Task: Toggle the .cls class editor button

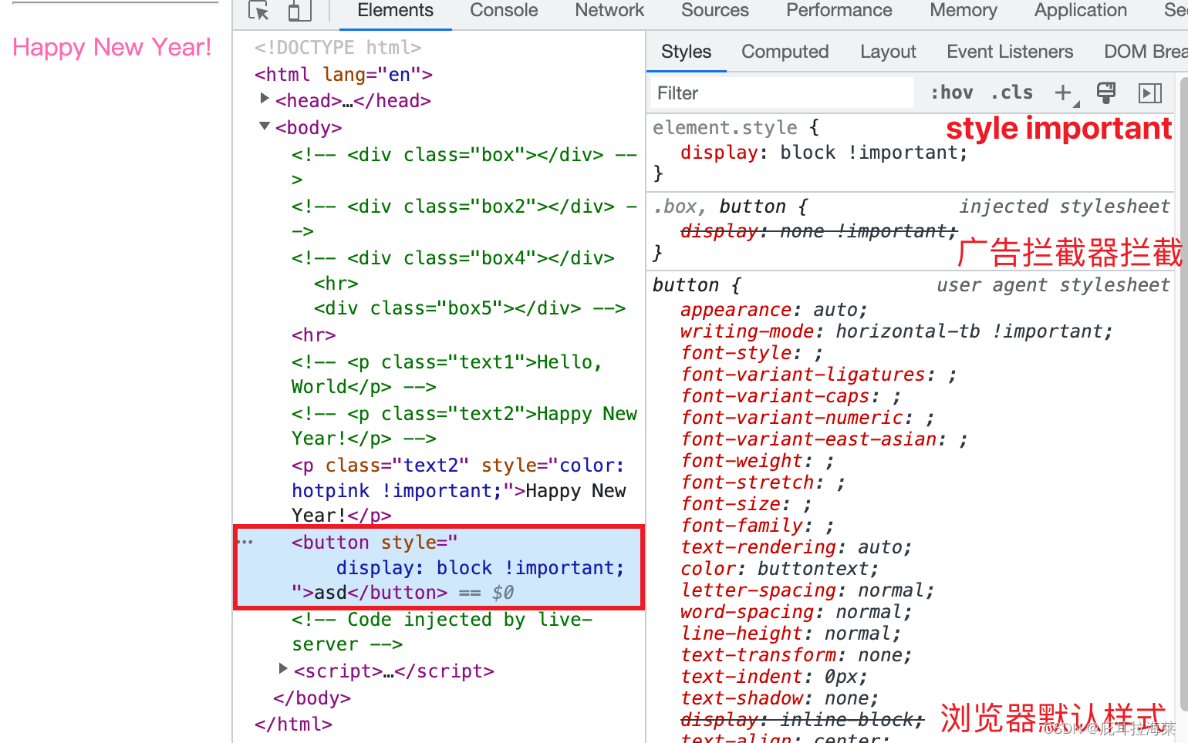Action: point(1012,93)
